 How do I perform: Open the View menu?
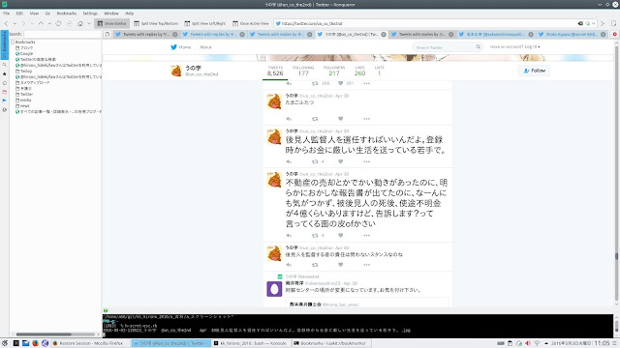click(34, 13)
